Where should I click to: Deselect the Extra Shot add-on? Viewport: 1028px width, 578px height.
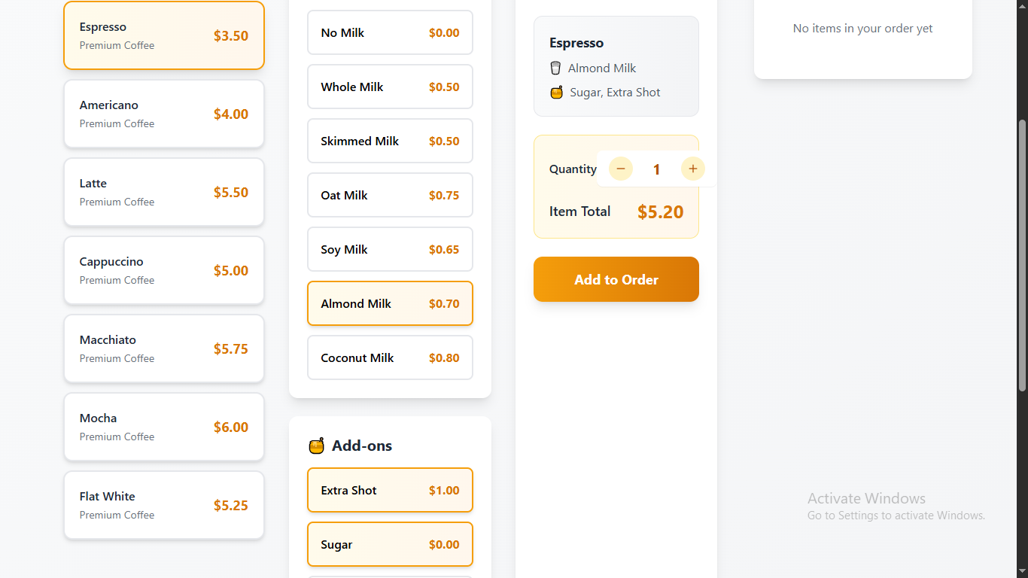coord(390,490)
